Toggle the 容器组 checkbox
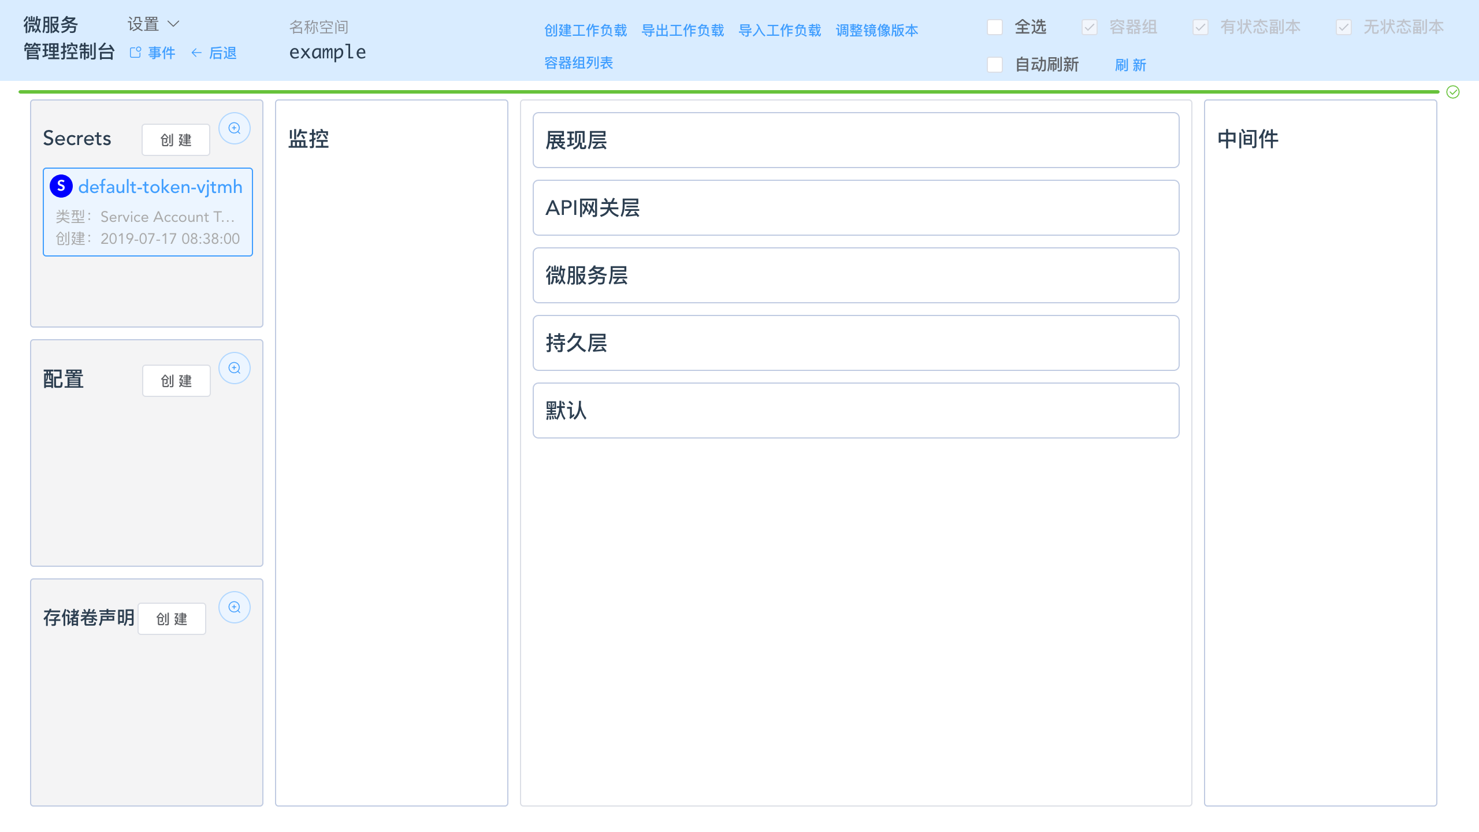Image resolution: width=1479 pixels, height=832 pixels. click(x=1089, y=27)
